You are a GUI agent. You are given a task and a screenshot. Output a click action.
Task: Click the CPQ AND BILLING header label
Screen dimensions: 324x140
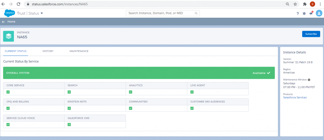[18, 101]
